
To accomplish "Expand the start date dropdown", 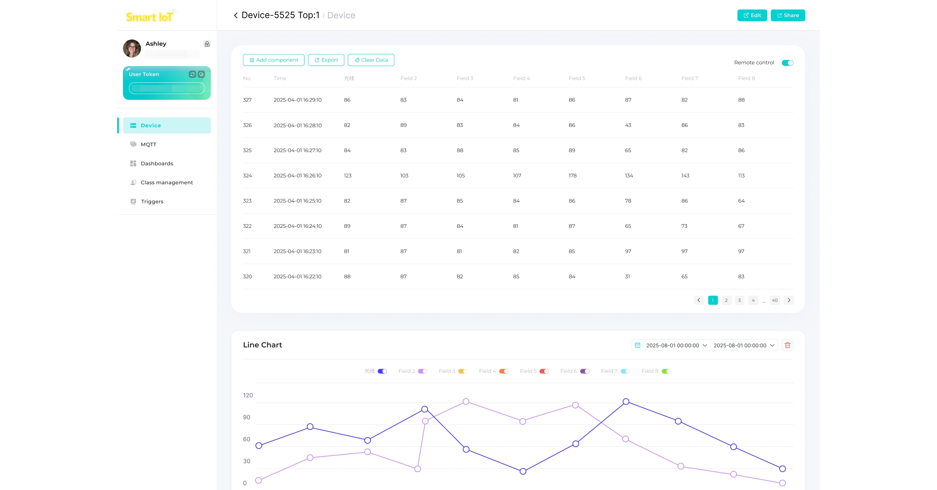I will click(705, 345).
